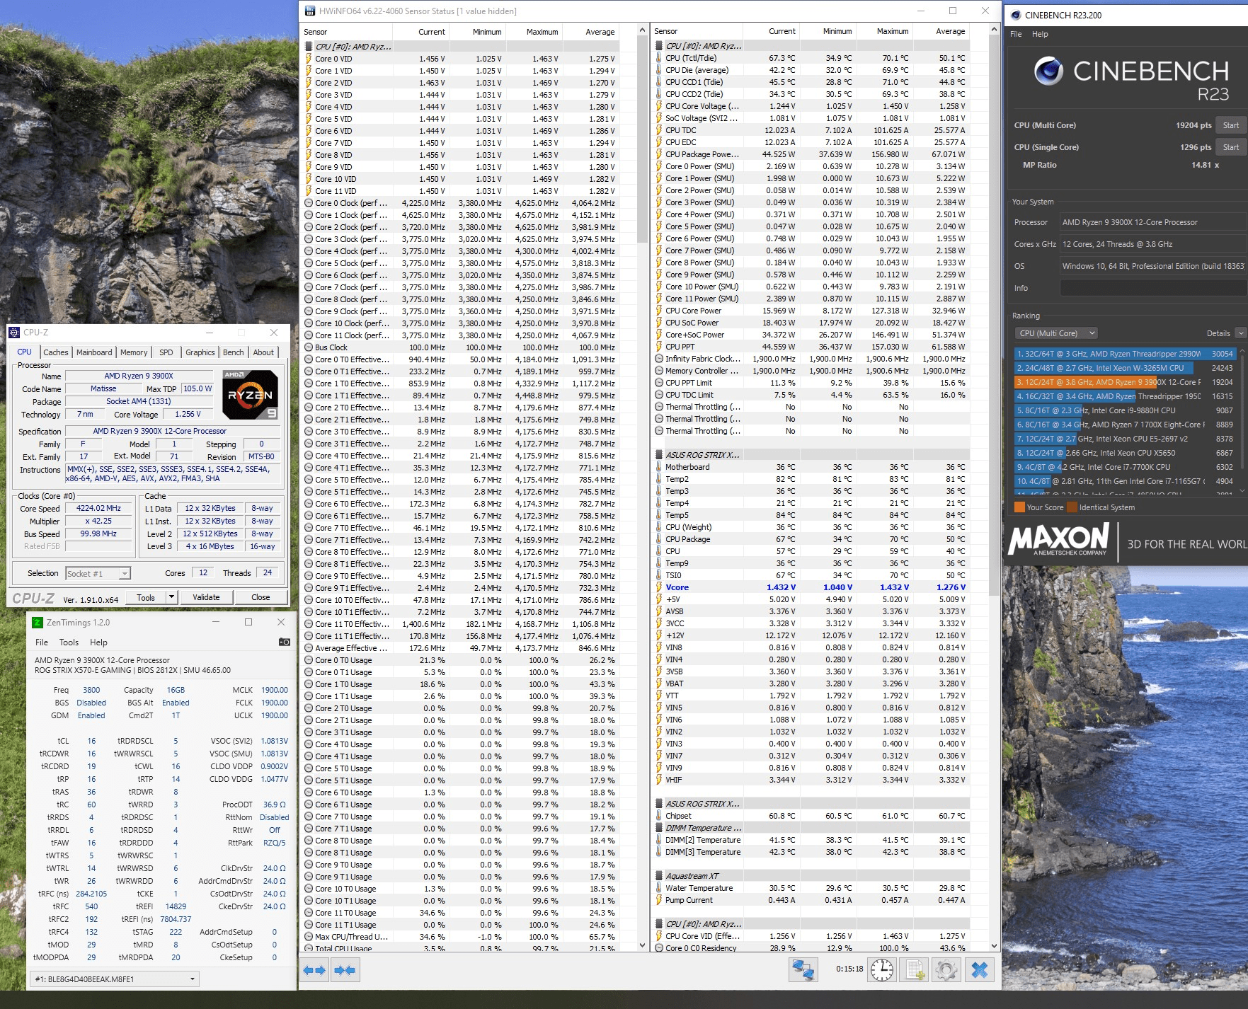Screen dimensions: 1248x1009
Task: Open the File menu in ZenTimings
Action: tap(42, 642)
